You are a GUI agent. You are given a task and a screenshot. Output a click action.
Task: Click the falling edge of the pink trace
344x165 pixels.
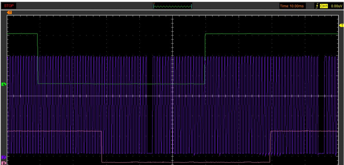pyautogui.click(x=102, y=146)
